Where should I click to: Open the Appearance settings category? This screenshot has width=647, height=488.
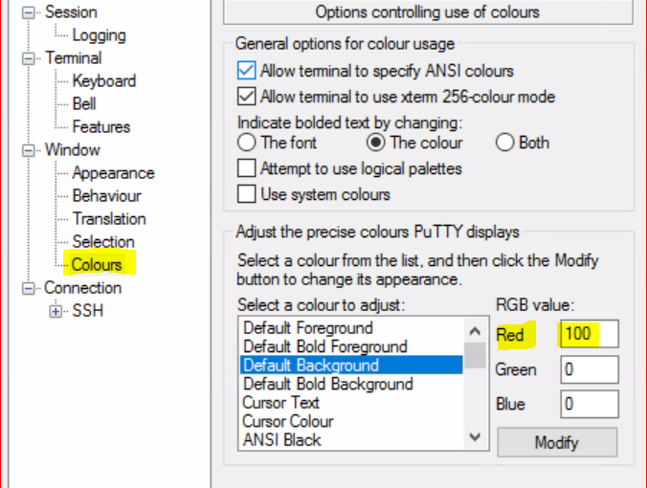click(113, 173)
